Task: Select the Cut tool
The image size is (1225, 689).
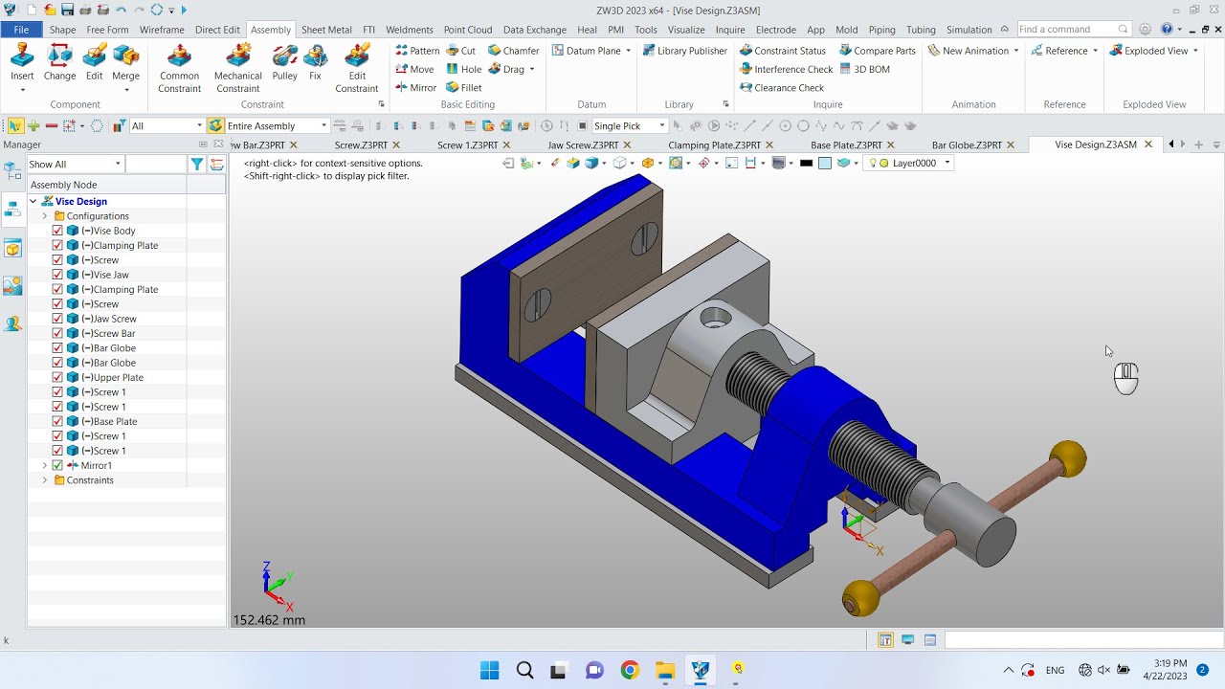Action: 461,51
